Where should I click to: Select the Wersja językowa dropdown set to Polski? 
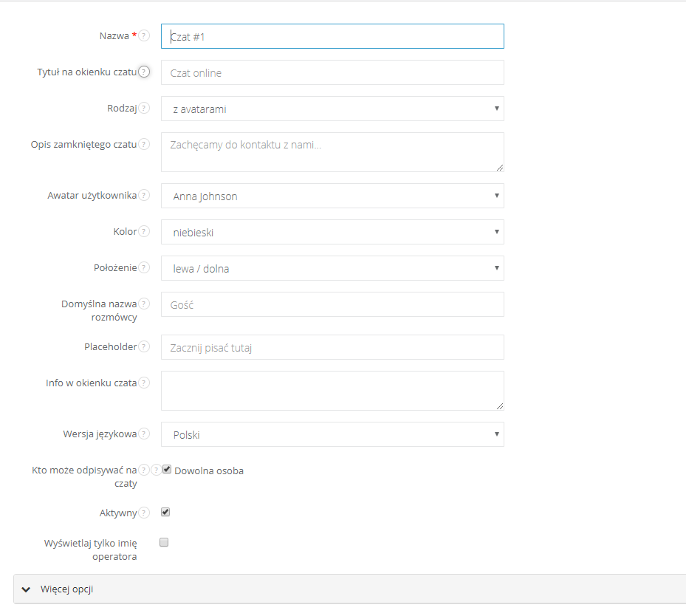(x=332, y=434)
